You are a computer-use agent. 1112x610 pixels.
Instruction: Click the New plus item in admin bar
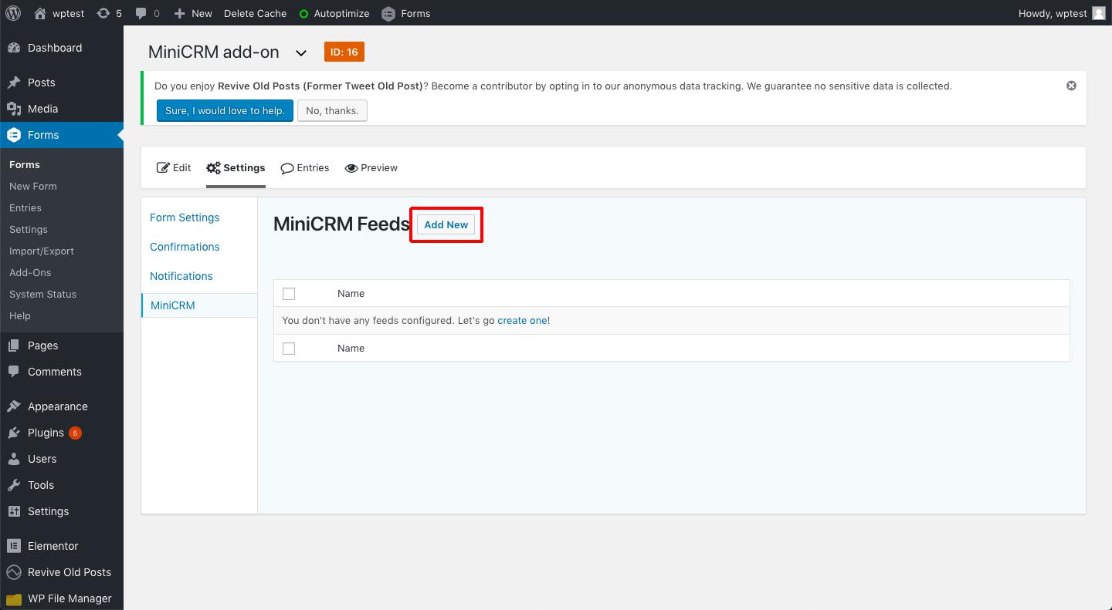click(193, 13)
